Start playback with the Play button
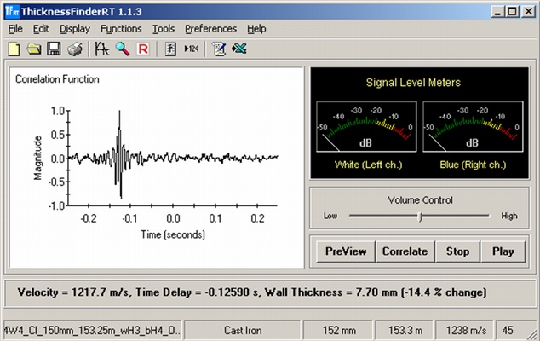 (503, 251)
